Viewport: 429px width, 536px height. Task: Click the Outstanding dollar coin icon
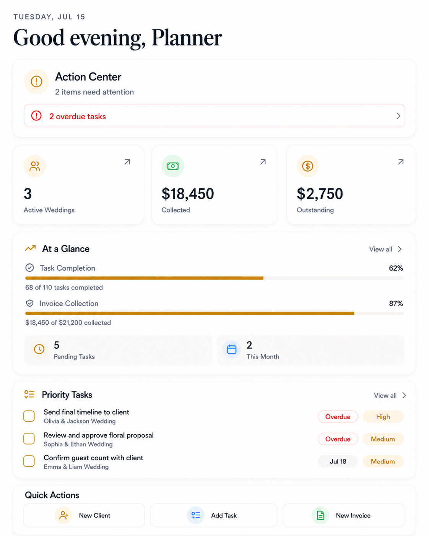308,166
